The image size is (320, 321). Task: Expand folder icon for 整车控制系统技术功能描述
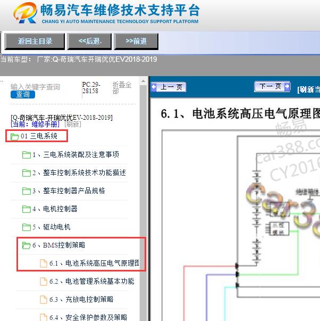[x=27, y=173]
